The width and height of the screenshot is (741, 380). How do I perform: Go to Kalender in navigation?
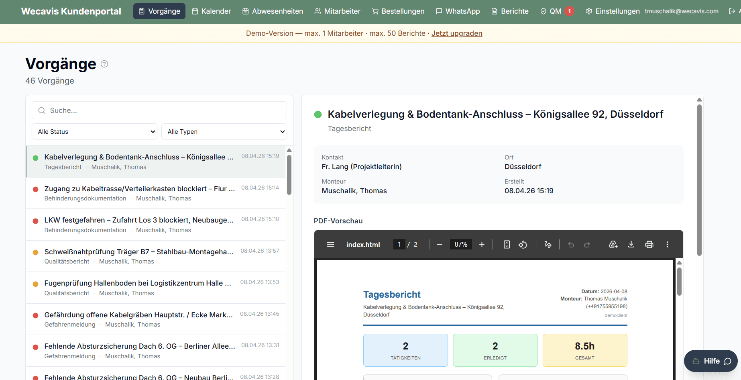click(212, 11)
